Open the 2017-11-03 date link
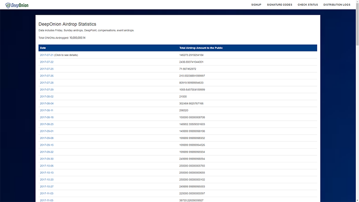This screenshot has width=359, height=202. (47, 193)
